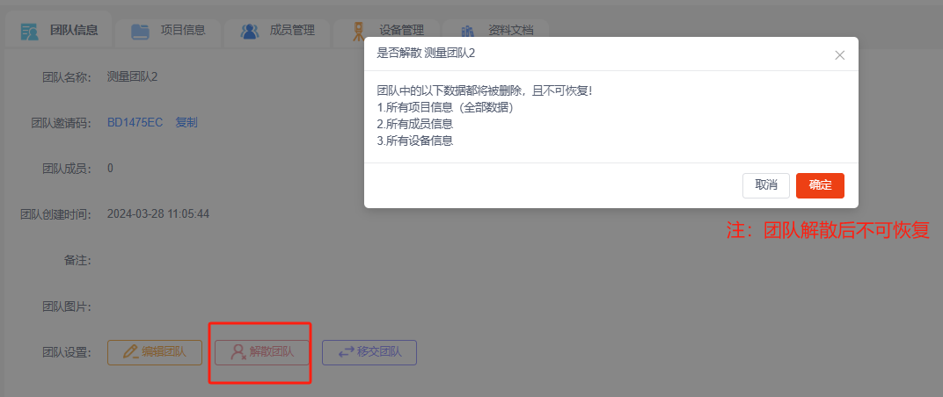Viewport: 943px width, 397px height.
Task: Click the 设备管理 instrument icon
Action: [358, 32]
